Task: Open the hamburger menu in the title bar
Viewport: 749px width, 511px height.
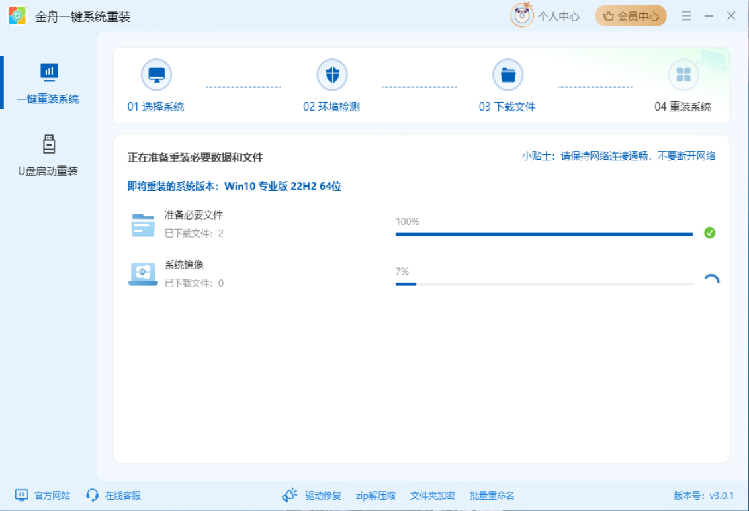Action: click(686, 16)
